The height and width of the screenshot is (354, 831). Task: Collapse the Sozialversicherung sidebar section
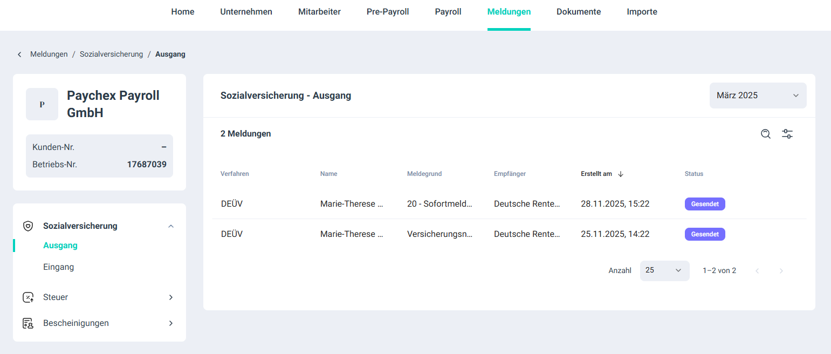(x=171, y=226)
